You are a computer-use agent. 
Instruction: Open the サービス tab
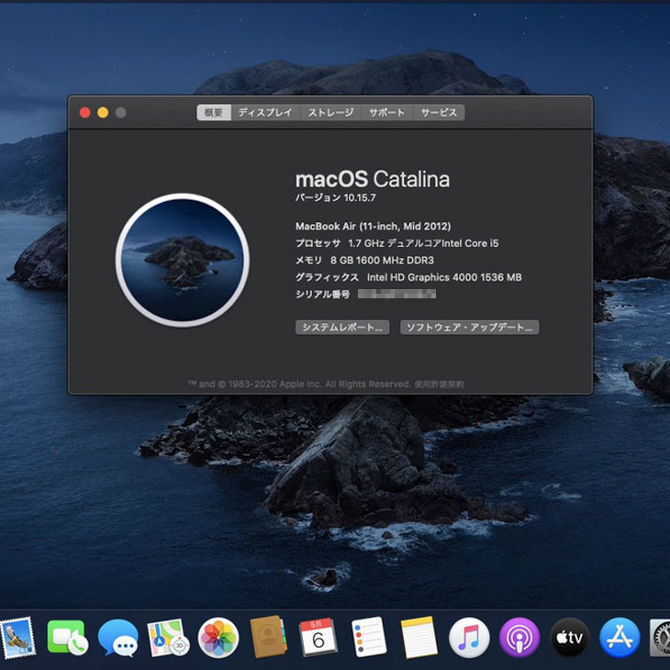tap(439, 112)
